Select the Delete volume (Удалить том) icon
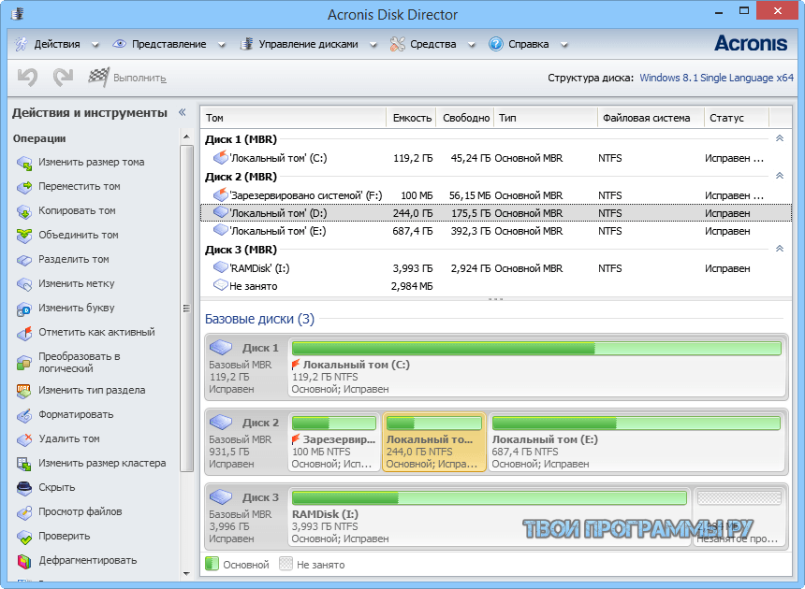The image size is (805, 589). click(x=22, y=438)
